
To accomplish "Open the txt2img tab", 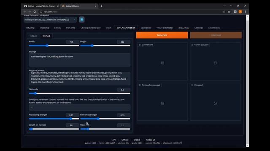I will pyautogui.click(x=30, y=28).
